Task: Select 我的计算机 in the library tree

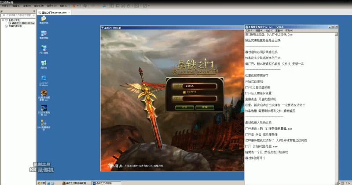Action: [14, 20]
